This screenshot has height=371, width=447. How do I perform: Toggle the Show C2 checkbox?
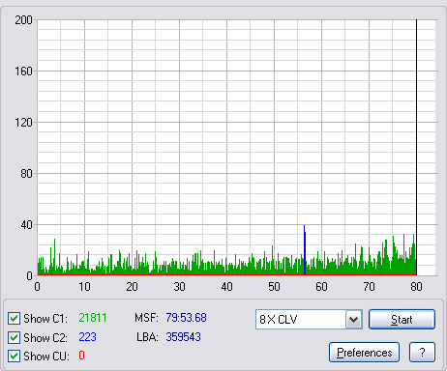tap(14, 337)
